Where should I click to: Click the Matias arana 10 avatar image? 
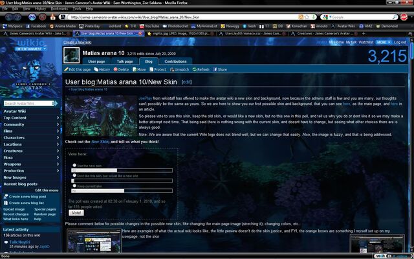[x=72, y=56]
